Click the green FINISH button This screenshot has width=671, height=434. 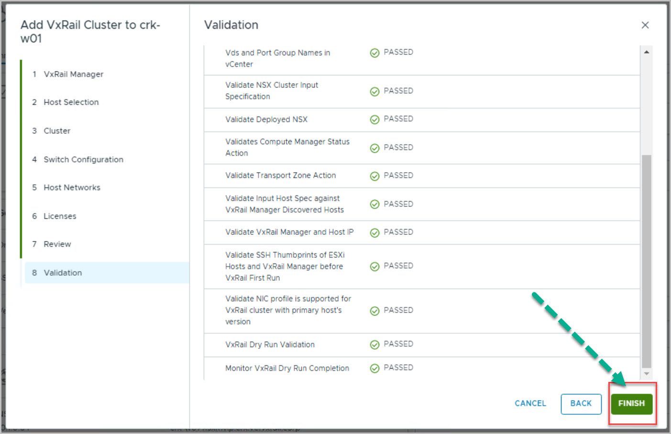631,403
